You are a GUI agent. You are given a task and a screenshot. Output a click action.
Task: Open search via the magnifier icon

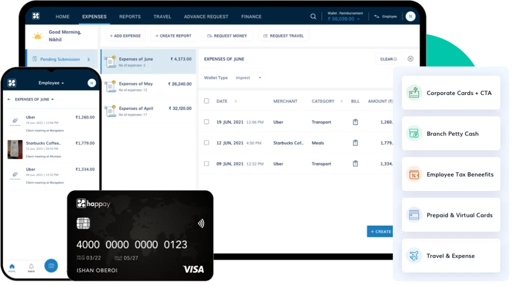coord(313,16)
